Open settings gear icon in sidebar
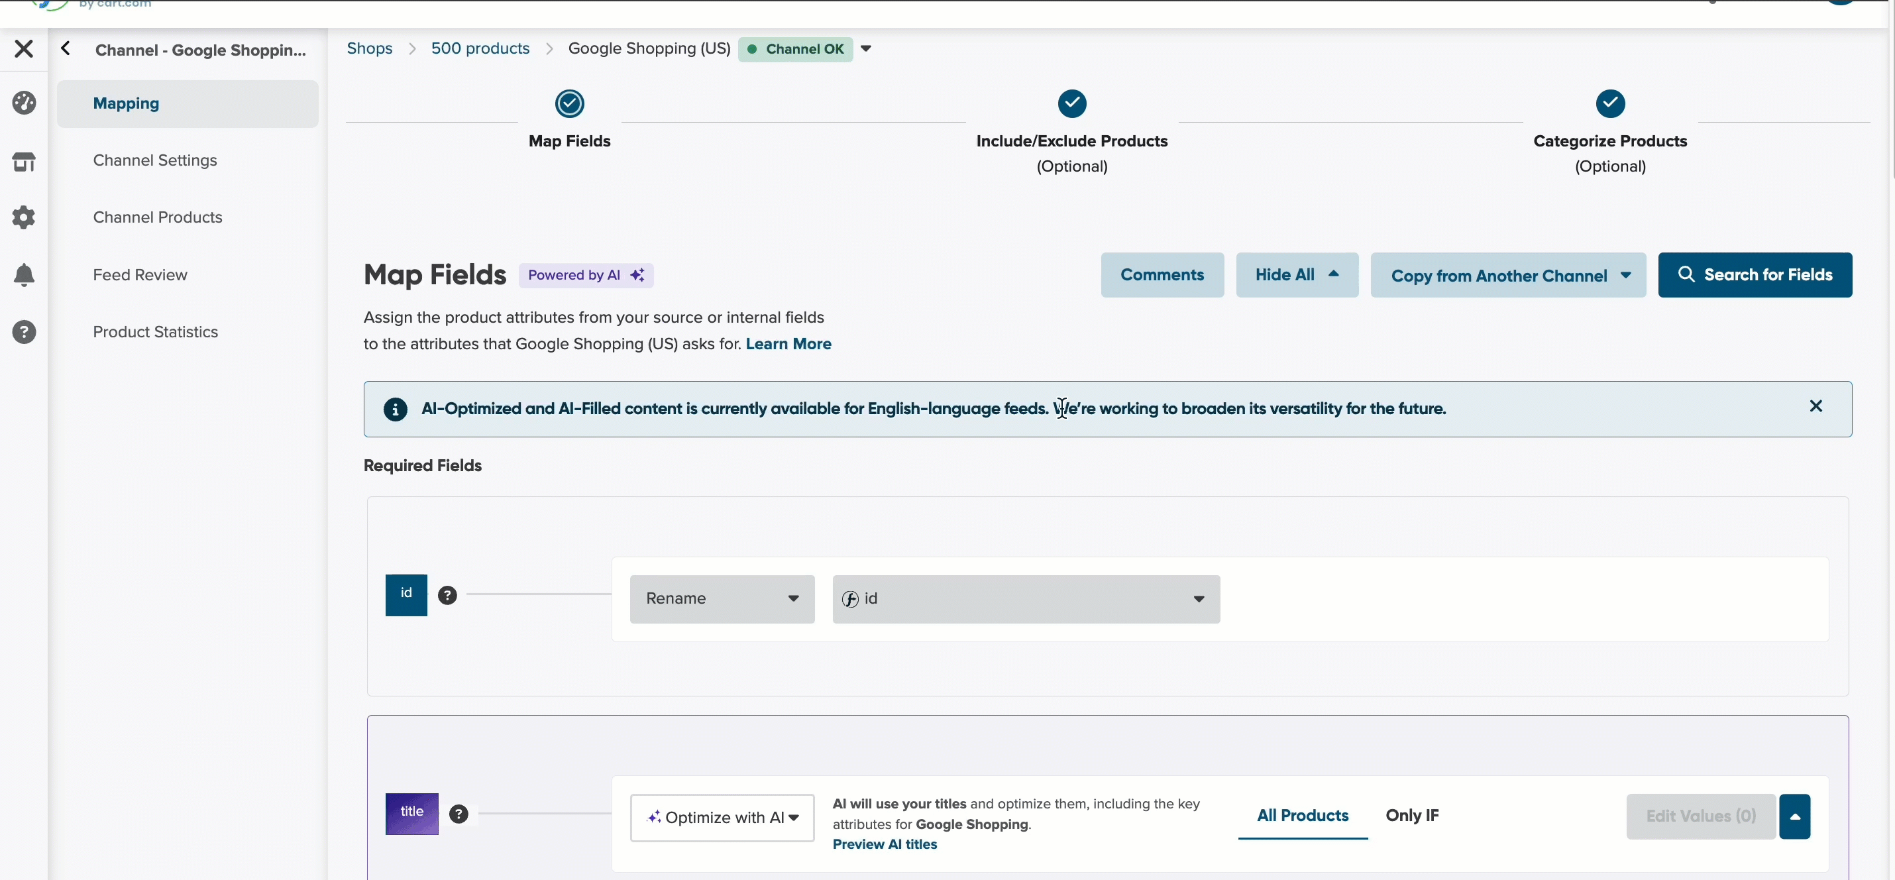This screenshot has width=1895, height=880. pos(24,217)
